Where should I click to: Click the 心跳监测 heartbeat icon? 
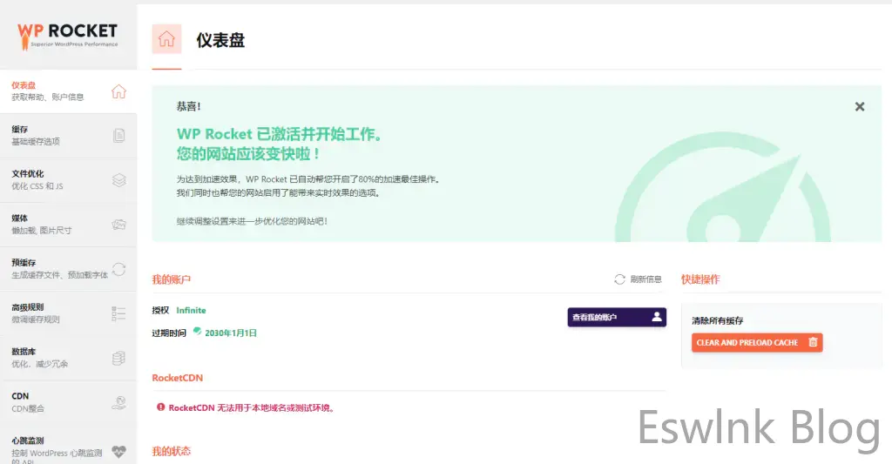pyautogui.click(x=119, y=450)
